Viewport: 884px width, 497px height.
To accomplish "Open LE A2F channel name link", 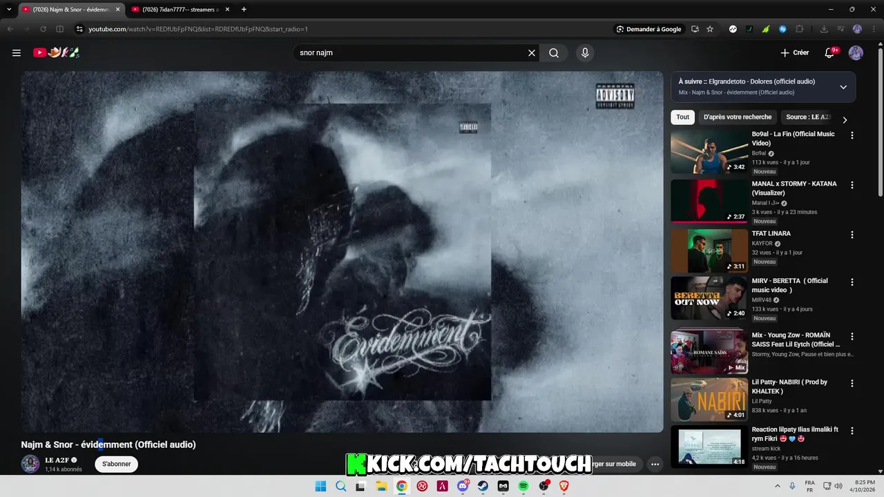I will tap(57, 460).
